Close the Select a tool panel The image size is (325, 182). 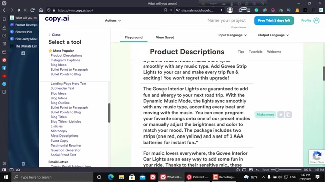(55, 35)
